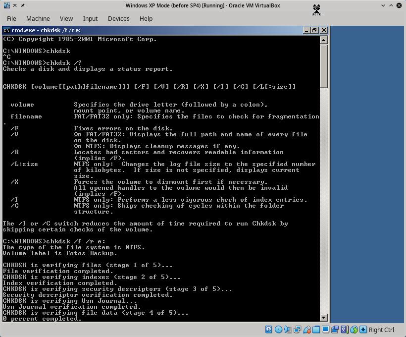Viewport: 406px width, 337px height.
Task: Click the cmd.exe title bar text
Action: [46, 30]
